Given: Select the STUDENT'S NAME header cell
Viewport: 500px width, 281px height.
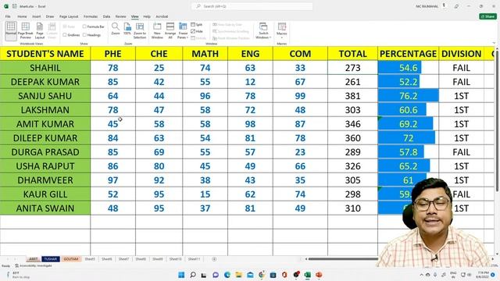Looking at the screenshot, I should [45, 54].
